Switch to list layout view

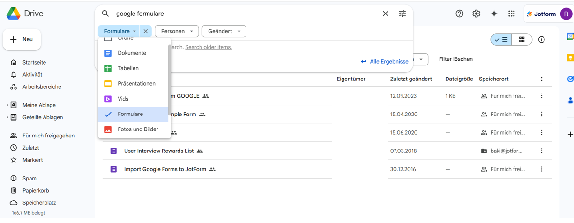point(501,40)
